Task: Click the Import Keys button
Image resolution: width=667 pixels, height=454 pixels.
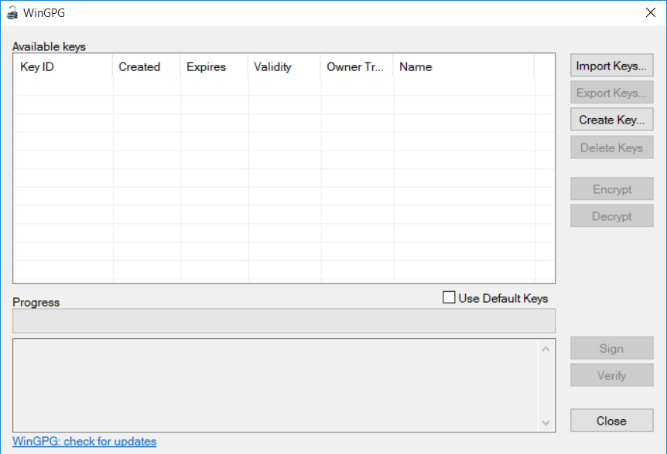Action: point(611,66)
